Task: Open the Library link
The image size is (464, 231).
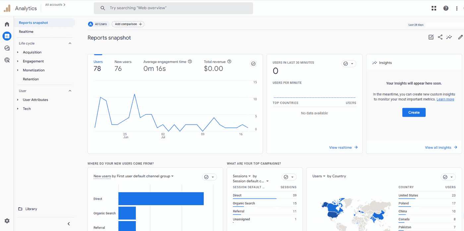Action: click(x=31, y=209)
